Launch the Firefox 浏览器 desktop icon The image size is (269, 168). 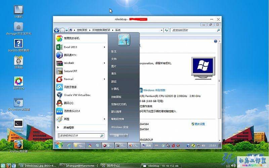click(18, 146)
